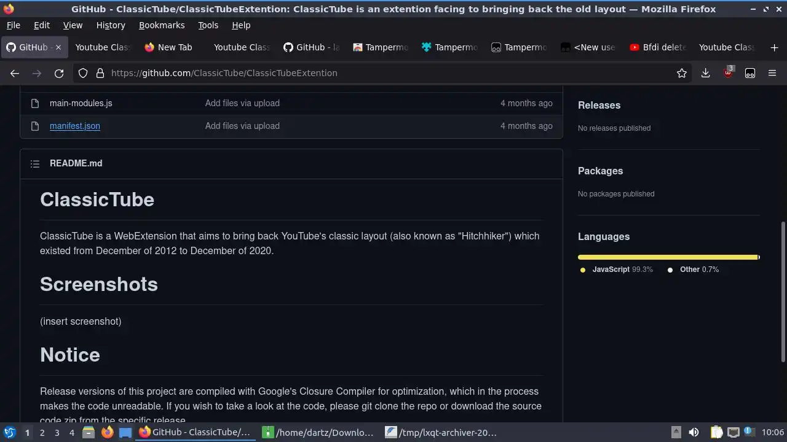Image resolution: width=787 pixels, height=442 pixels.
Task: Switch to the second GitHub tab
Action: (311, 47)
